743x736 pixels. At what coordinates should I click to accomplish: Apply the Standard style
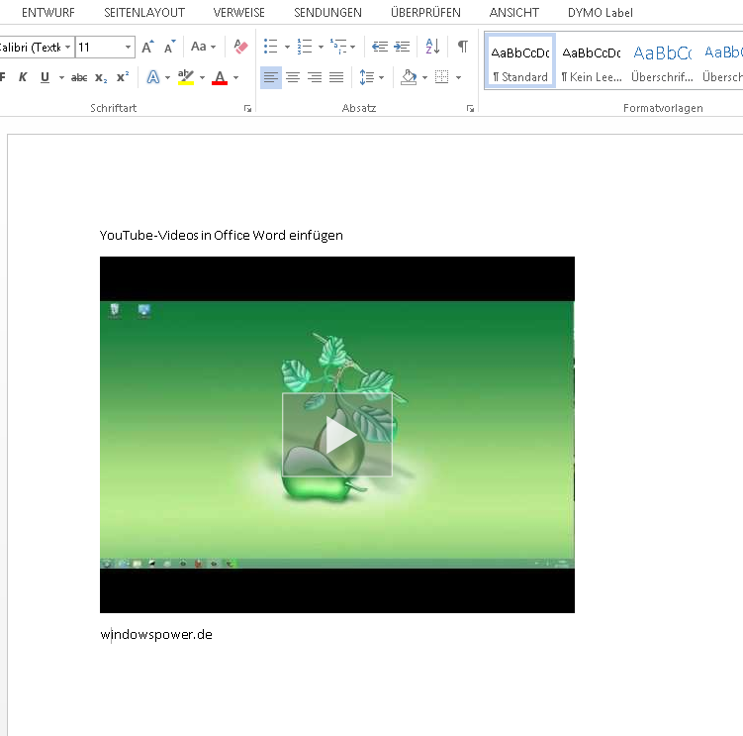(x=520, y=61)
